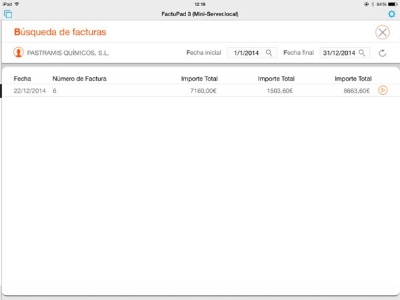Open the windows icon in top-left corner
This screenshot has height=300, width=400.
(8, 14)
